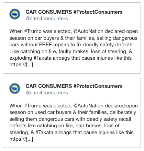Open the @AutoNation mention in the second tweet
144x151 pixels.
(88, 106)
